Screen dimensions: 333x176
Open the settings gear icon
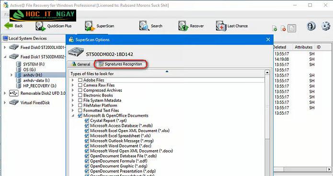tap(326, 26)
